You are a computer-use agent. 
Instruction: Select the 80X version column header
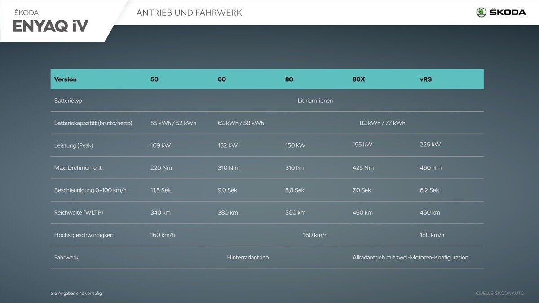359,79
